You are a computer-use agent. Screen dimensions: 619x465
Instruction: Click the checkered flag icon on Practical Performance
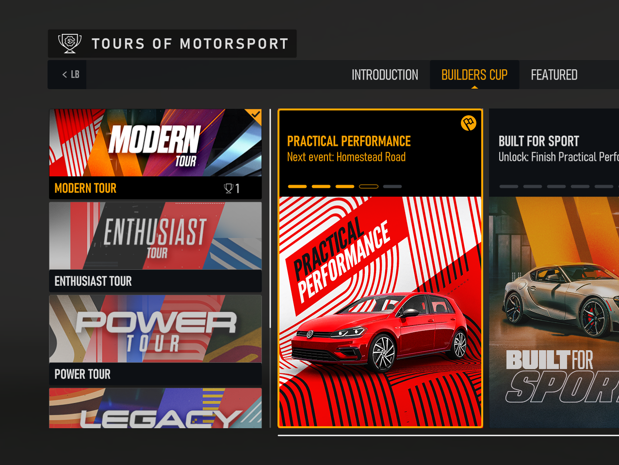click(469, 123)
